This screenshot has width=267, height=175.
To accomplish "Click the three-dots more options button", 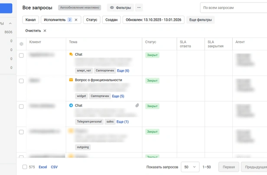I will tap(139, 8).
